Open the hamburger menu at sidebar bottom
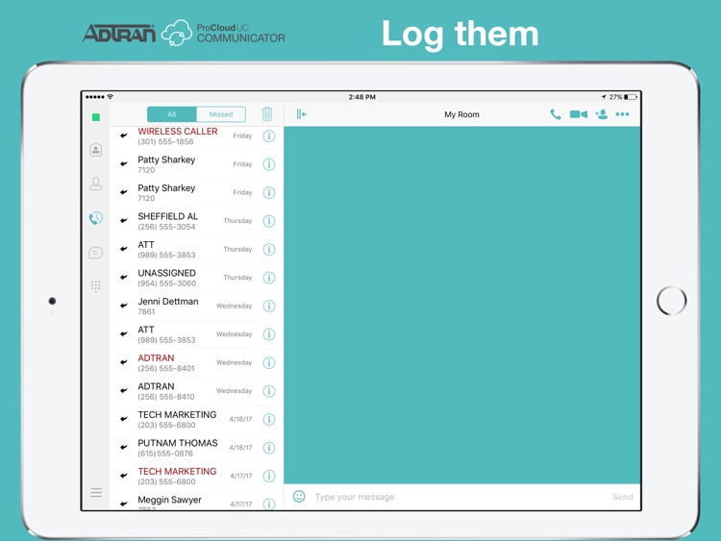This screenshot has width=721, height=541. 96,493
